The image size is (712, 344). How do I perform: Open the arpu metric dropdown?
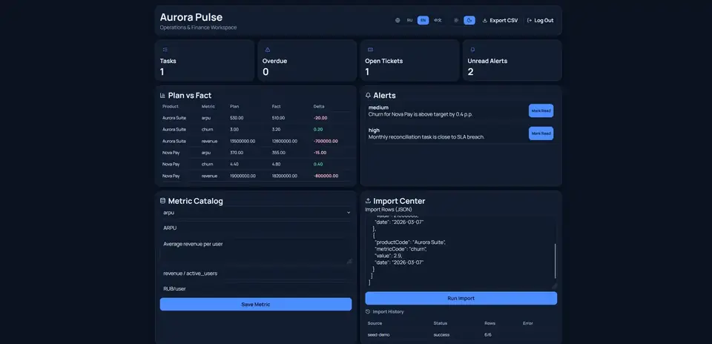pos(256,212)
